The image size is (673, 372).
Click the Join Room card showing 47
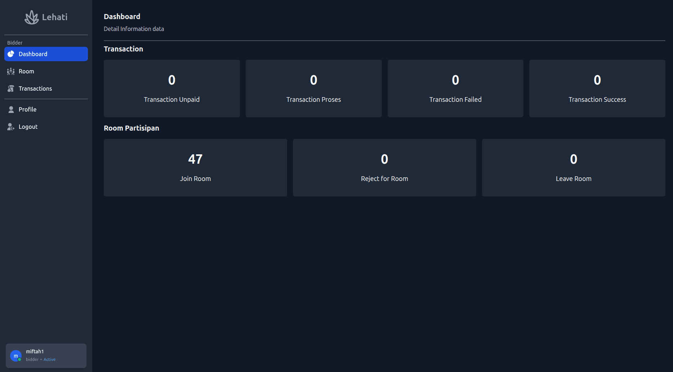[x=195, y=168]
